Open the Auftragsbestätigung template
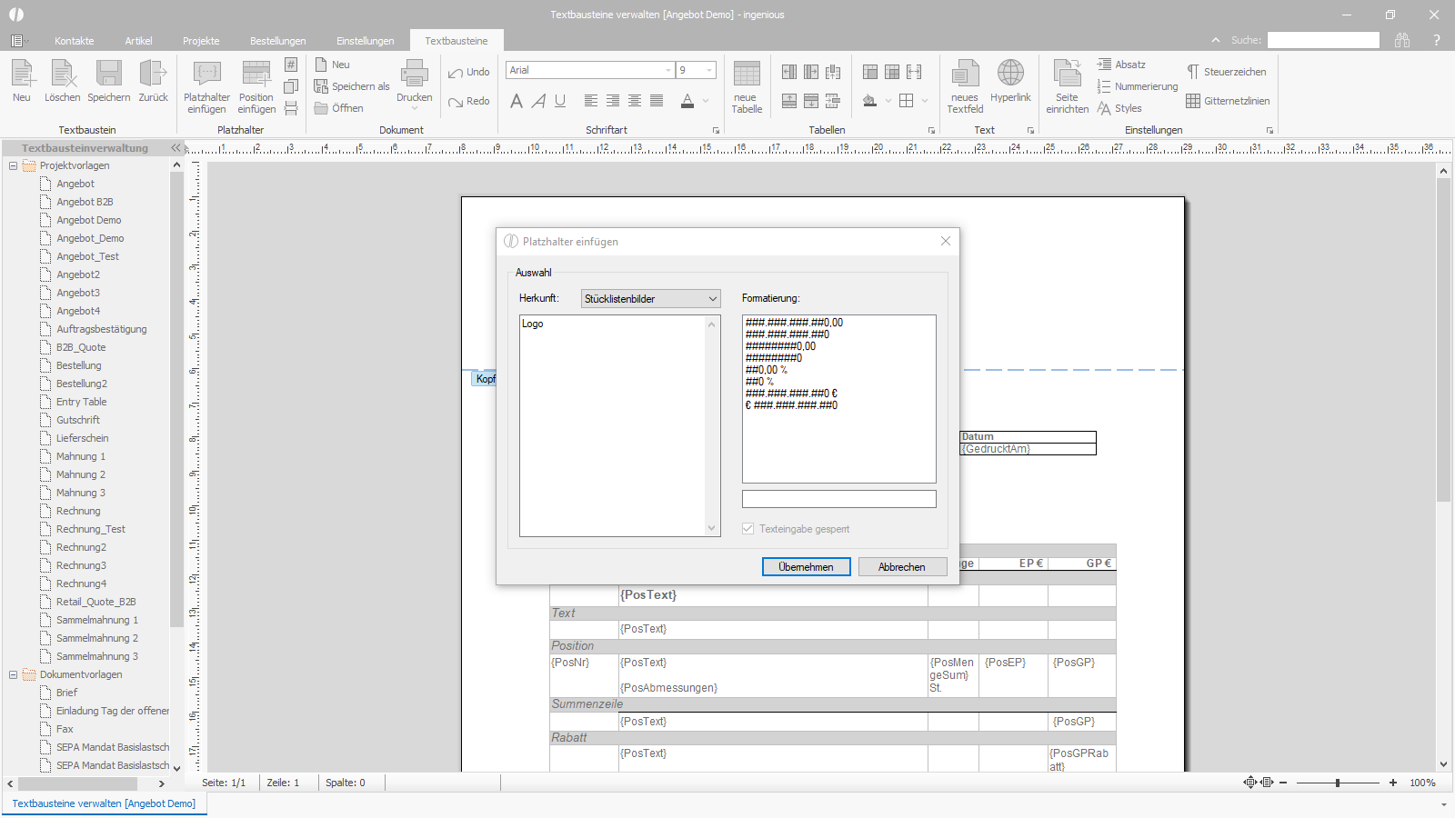1455x818 pixels. pyautogui.click(x=102, y=329)
